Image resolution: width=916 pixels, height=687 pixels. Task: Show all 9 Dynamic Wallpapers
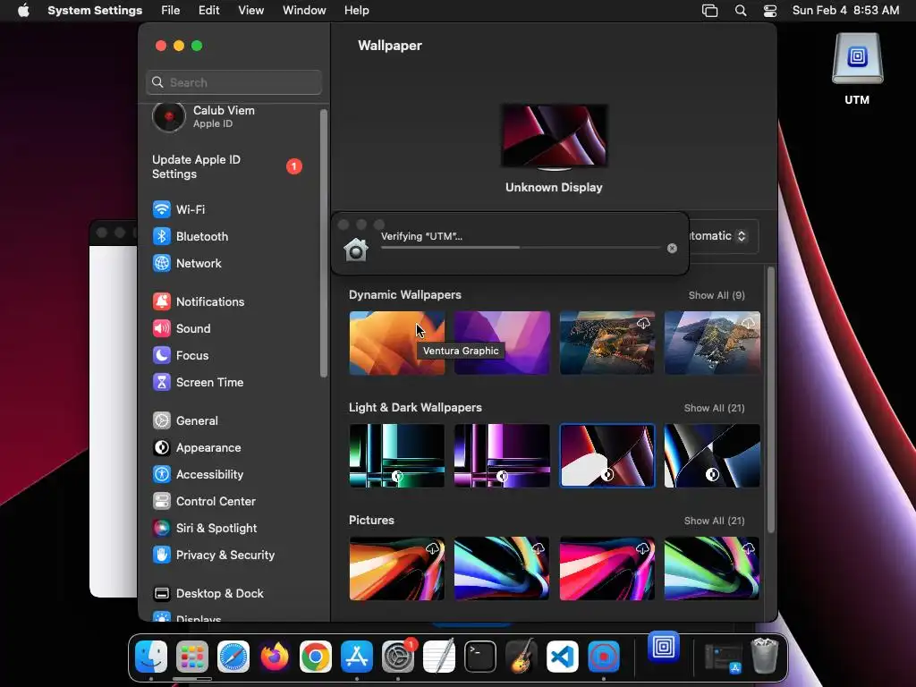point(717,295)
